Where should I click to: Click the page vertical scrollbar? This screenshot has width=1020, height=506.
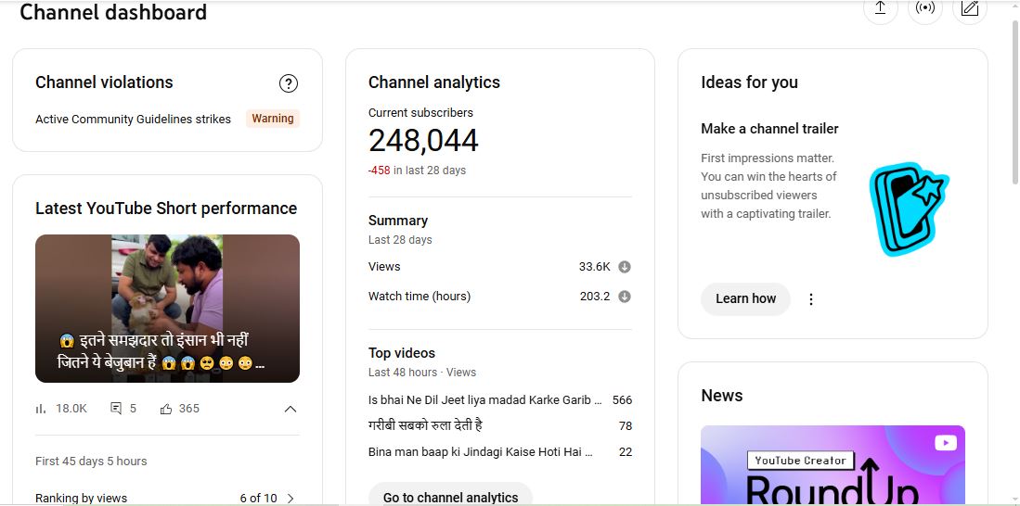click(x=1014, y=102)
